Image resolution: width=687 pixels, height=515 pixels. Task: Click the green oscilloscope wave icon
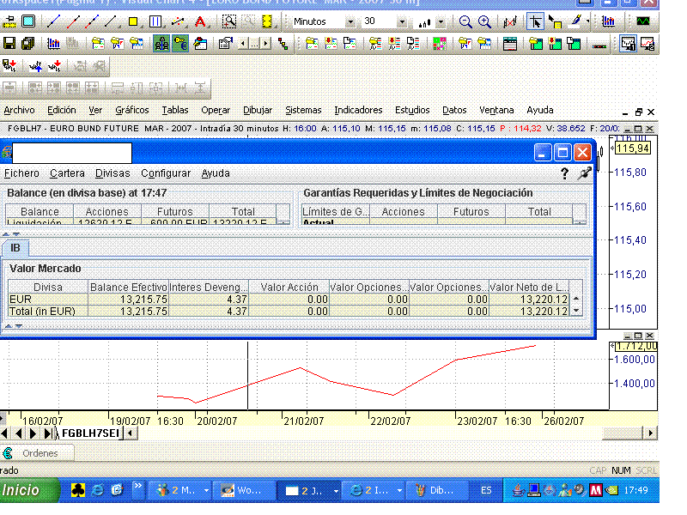tap(642, 21)
